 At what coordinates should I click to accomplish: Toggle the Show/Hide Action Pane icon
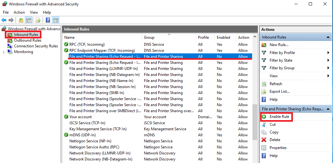point(56,20)
